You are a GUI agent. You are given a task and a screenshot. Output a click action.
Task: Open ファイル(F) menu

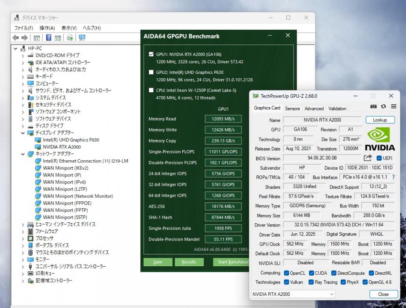(x=24, y=28)
